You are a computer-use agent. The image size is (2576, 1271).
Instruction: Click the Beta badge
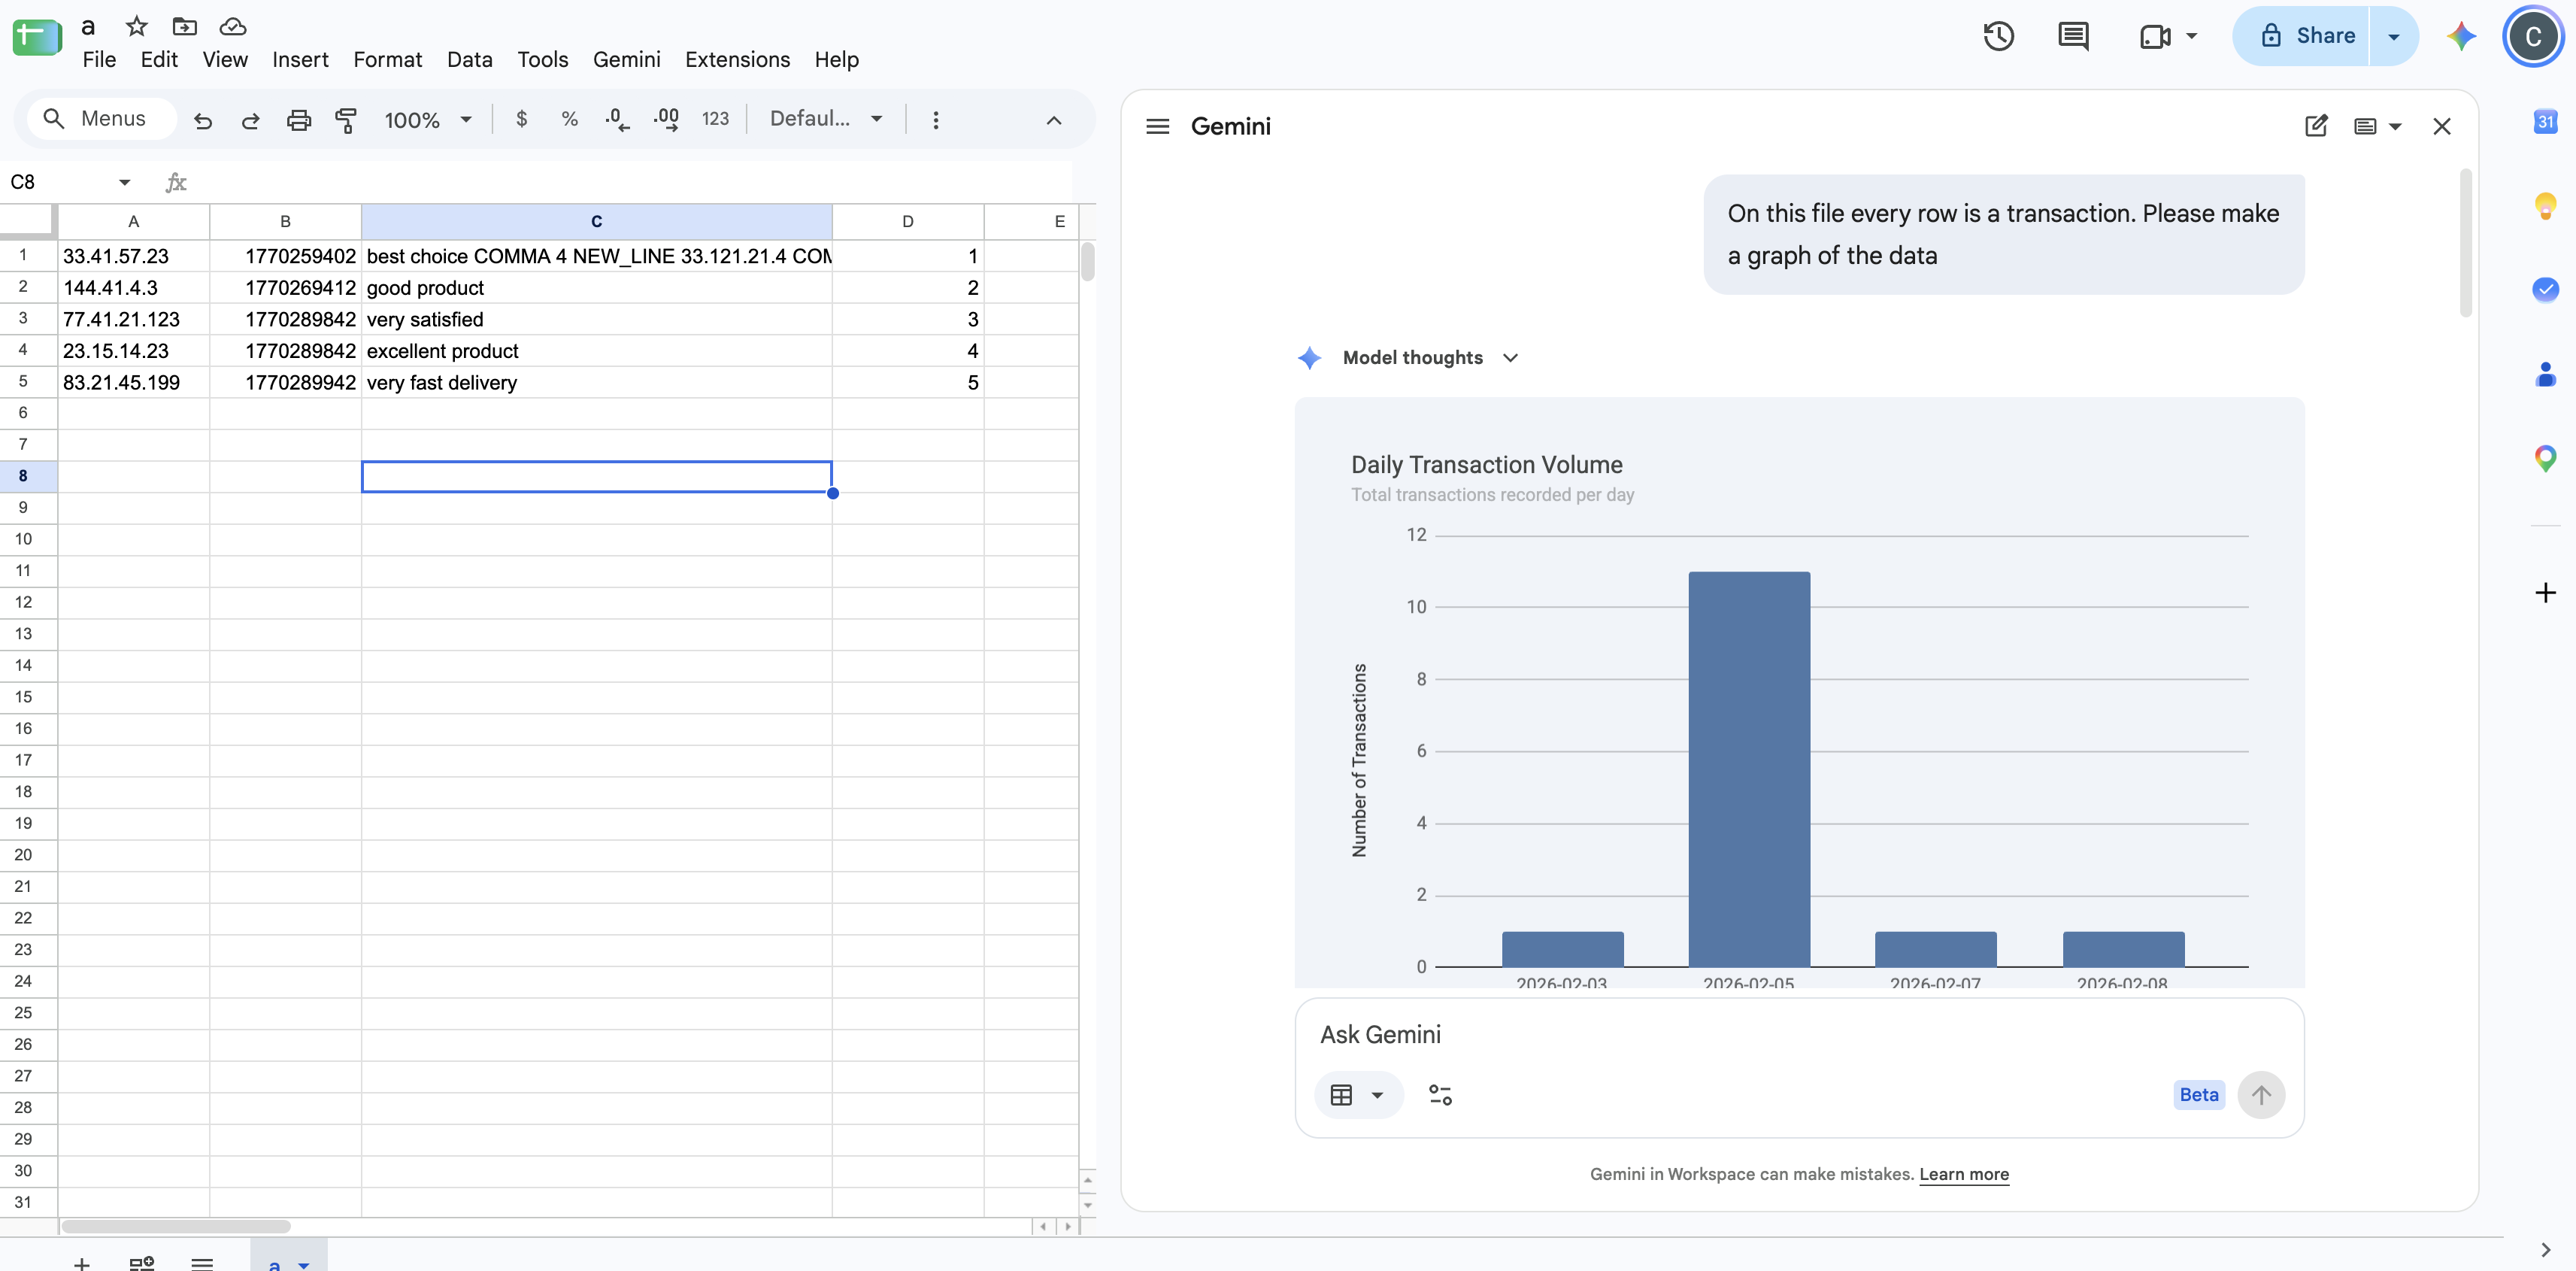tap(2198, 1095)
